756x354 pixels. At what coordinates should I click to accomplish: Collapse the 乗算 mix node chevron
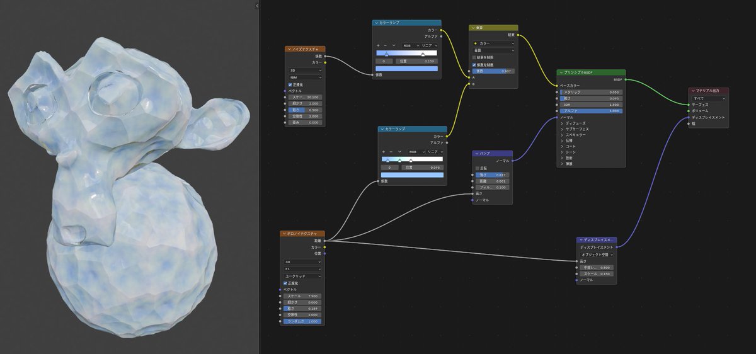473,28
